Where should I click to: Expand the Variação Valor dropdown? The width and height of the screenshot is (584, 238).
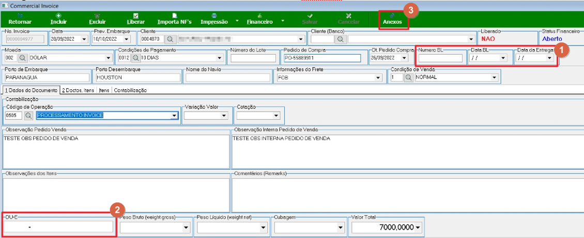pos(224,116)
